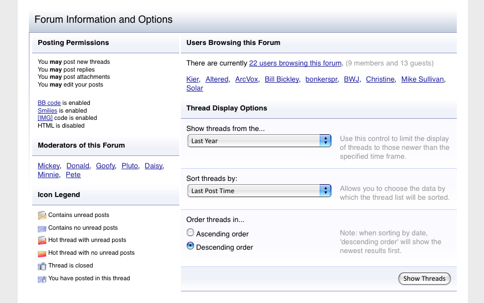484x303 pixels.
Task: Click the 'HTML is disabled' text
Action: click(x=61, y=125)
